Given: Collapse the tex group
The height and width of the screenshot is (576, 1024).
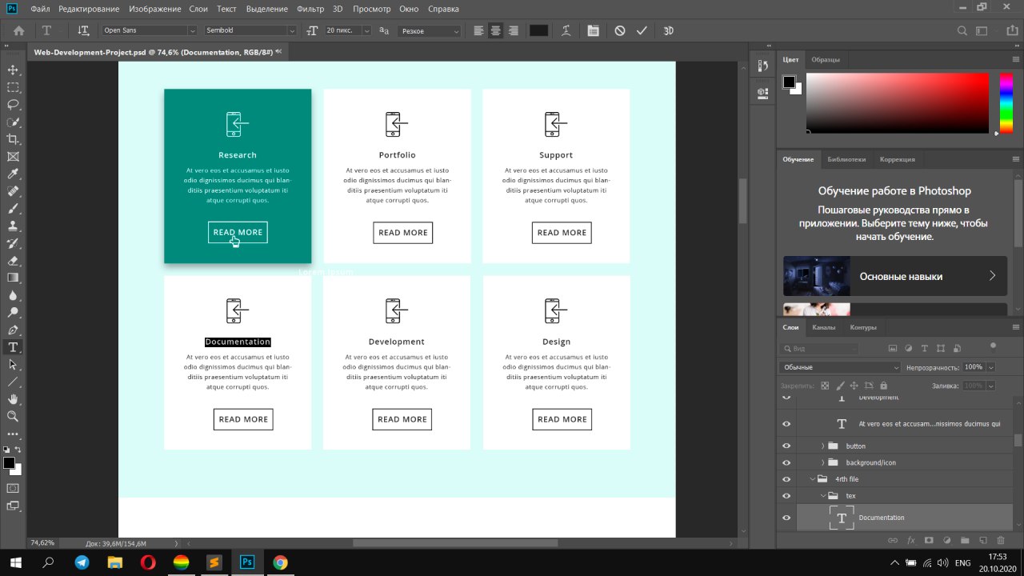Looking at the screenshot, I should [822, 496].
